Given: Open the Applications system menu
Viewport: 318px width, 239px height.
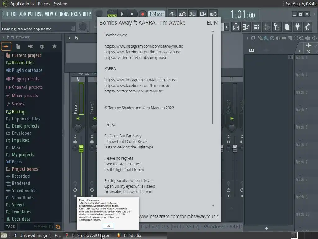Looking at the screenshot, I should (x=22, y=4).
